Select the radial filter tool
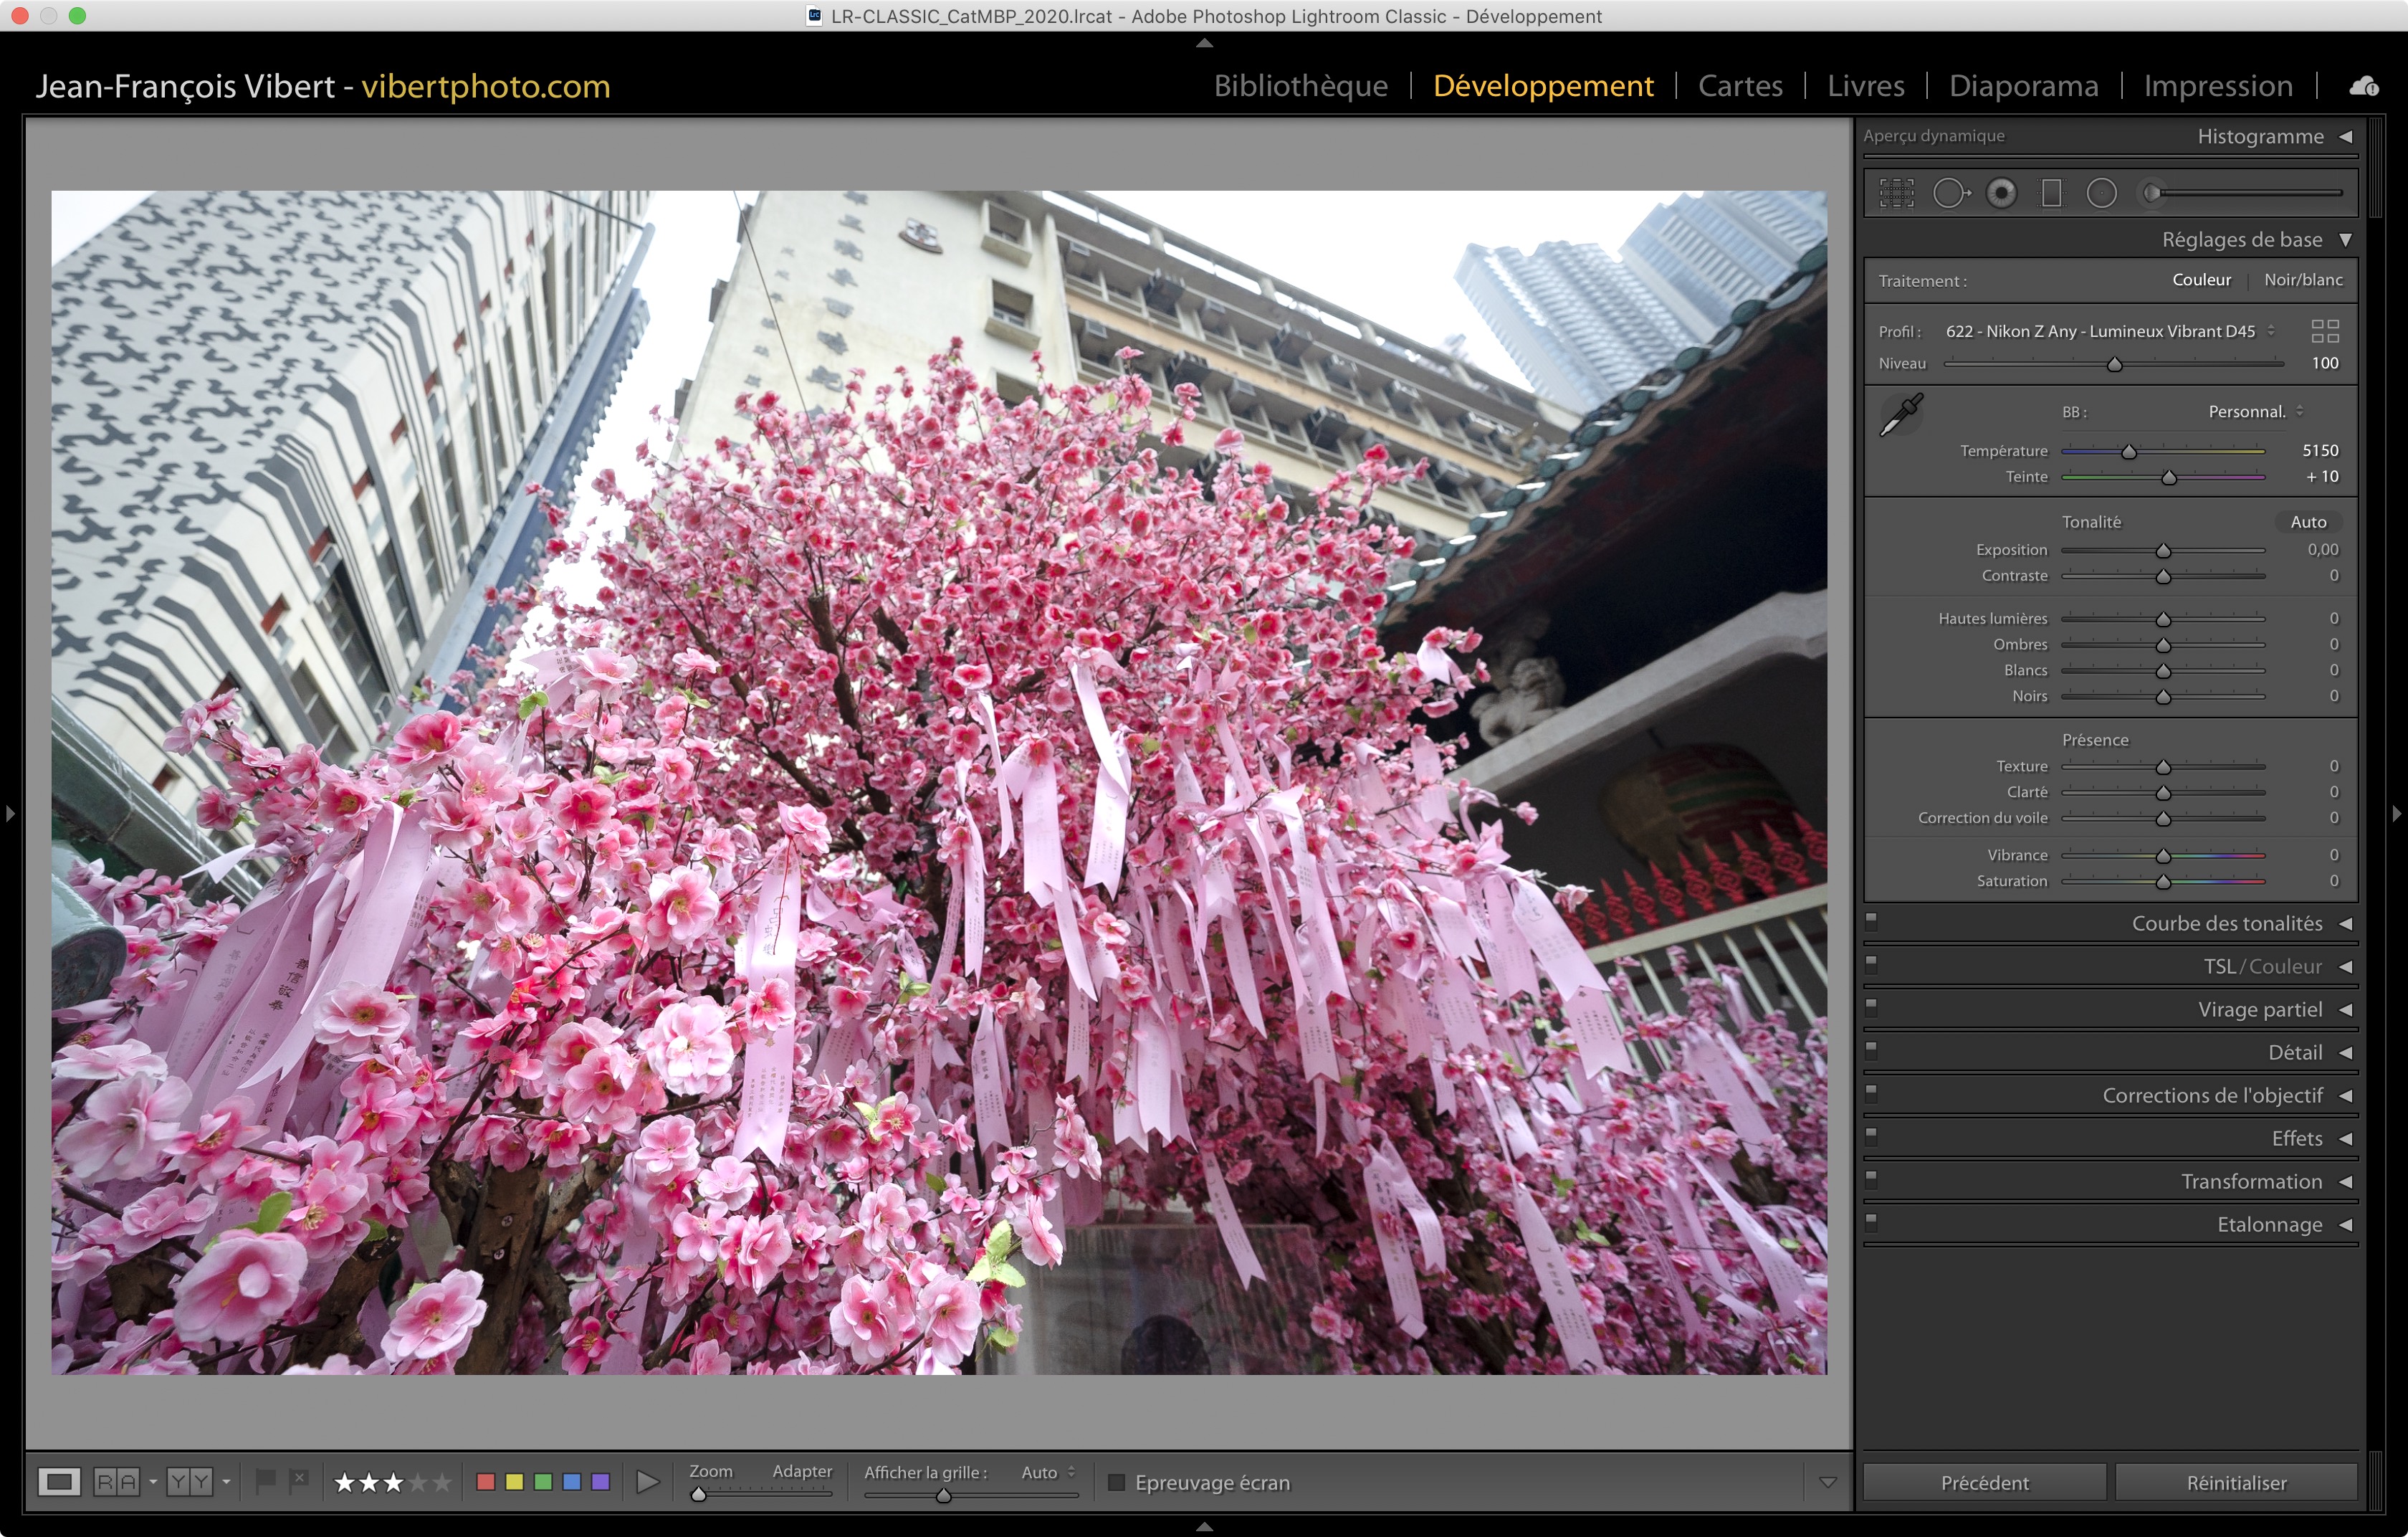The width and height of the screenshot is (2408, 1537). point(2101,193)
